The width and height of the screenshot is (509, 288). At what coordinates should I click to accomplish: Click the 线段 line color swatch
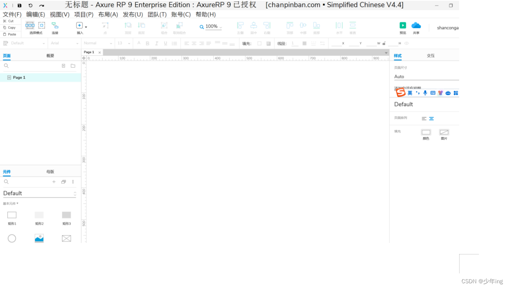tap(304, 43)
